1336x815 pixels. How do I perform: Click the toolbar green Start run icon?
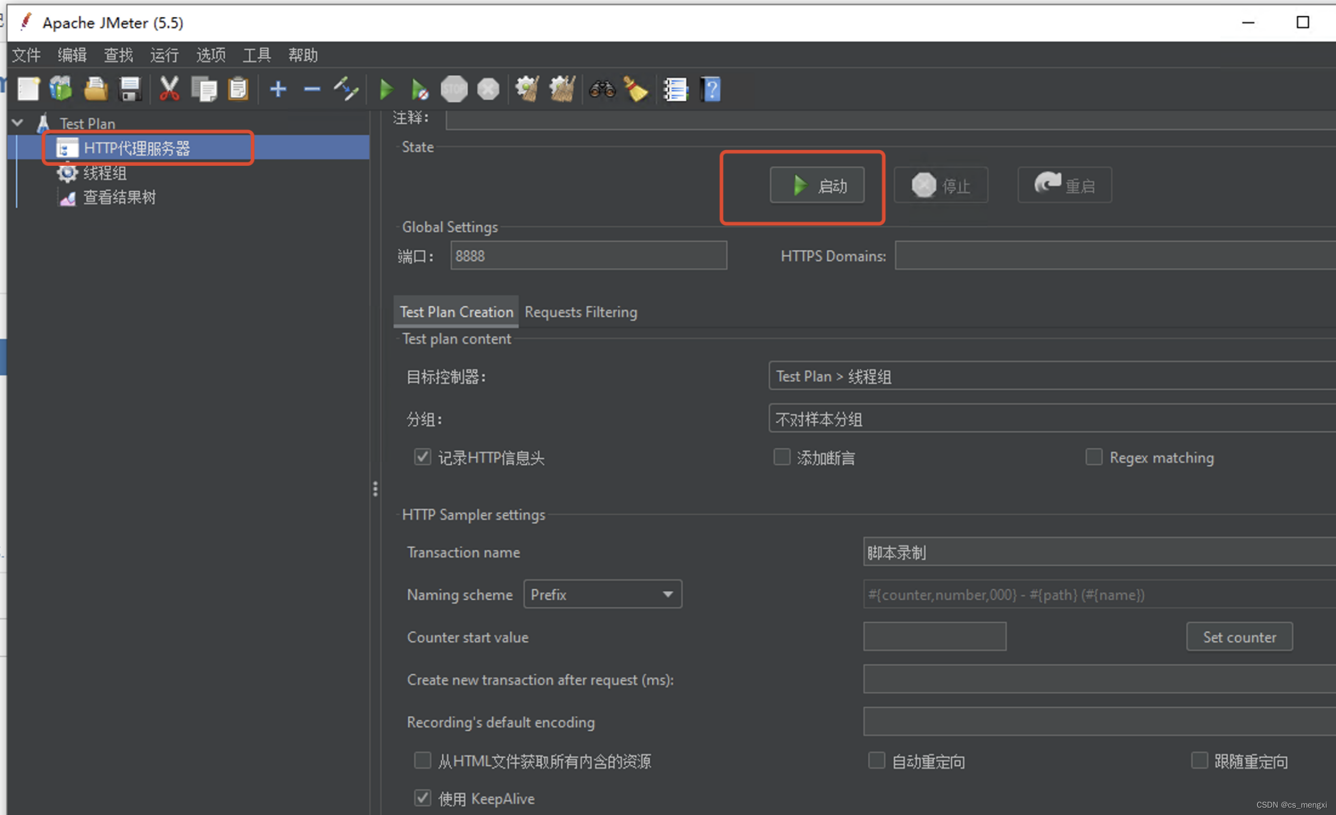[x=387, y=89]
